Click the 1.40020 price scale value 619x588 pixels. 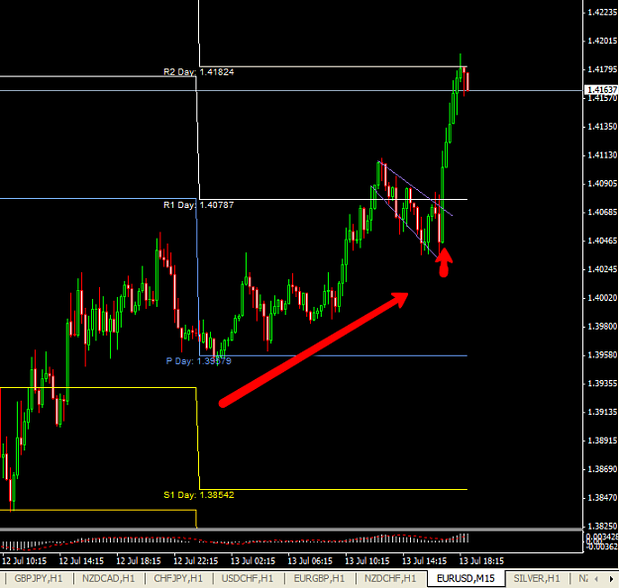[x=602, y=298]
